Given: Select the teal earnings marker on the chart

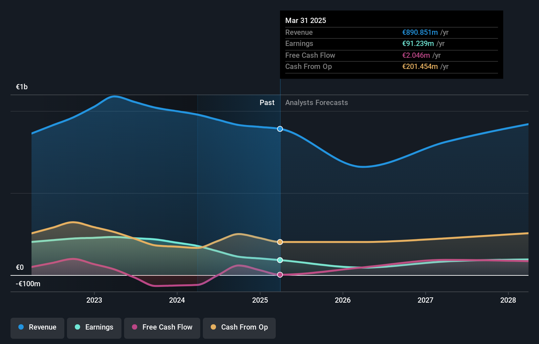Looking at the screenshot, I should pyautogui.click(x=280, y=260).
